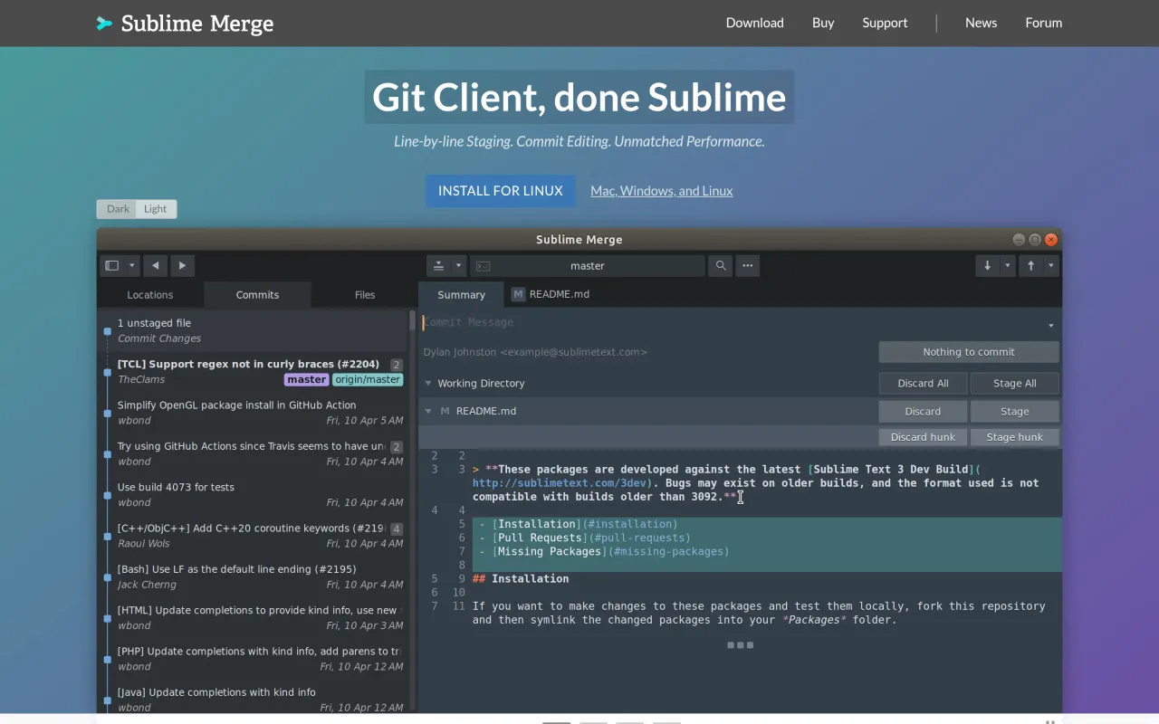Select the Bash Use LF line ending commit
The height and width of the screenshot is (724, 1159).
[254, 576]
